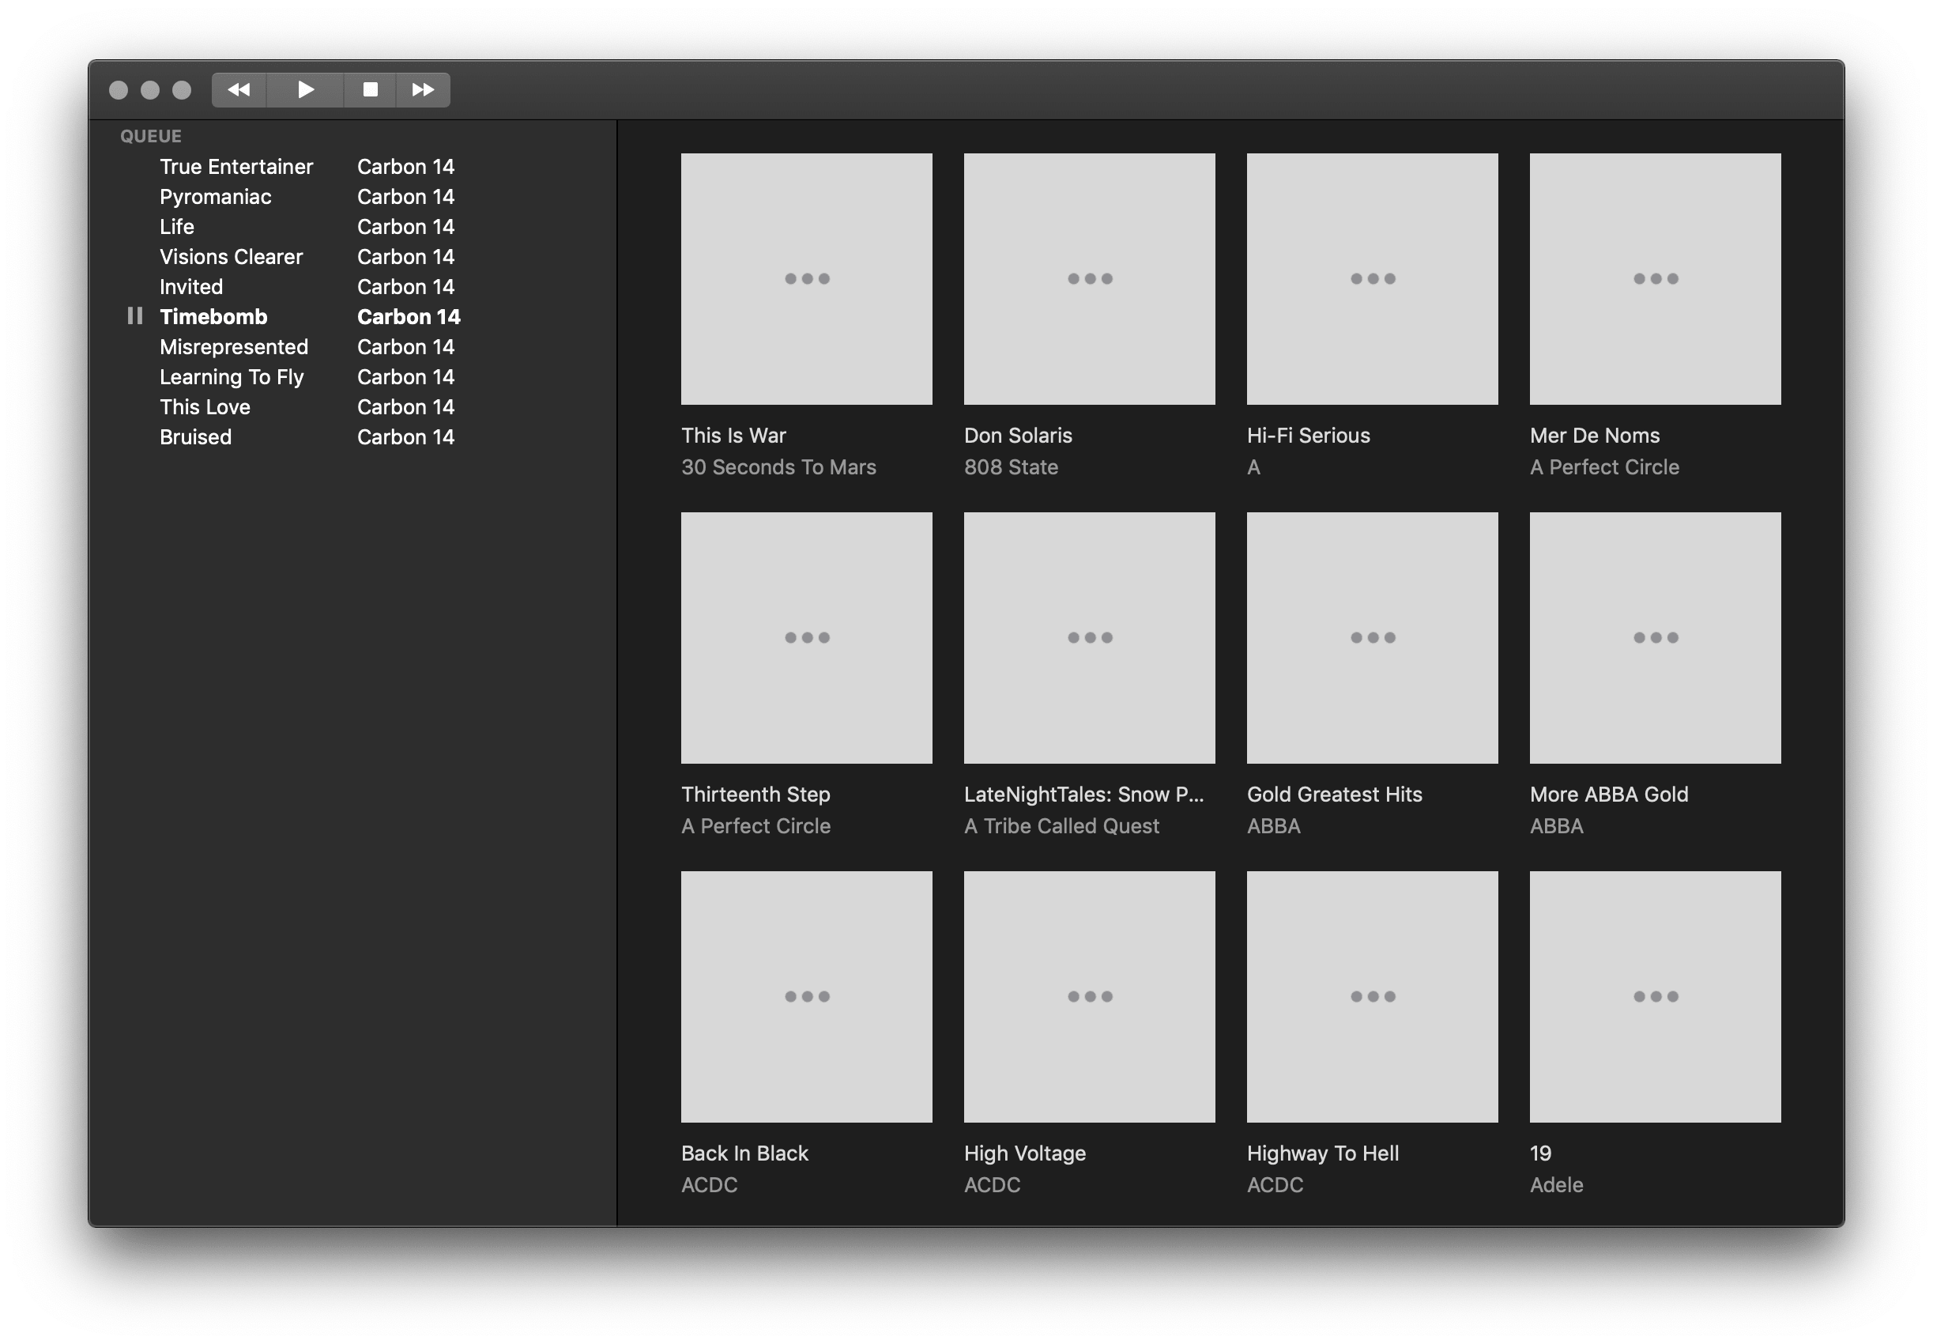The width and height of the screenshot is (1933, 1344).
Task: Toggle the pause indicator beside Timebomb
Action: [x=134, y=315]
